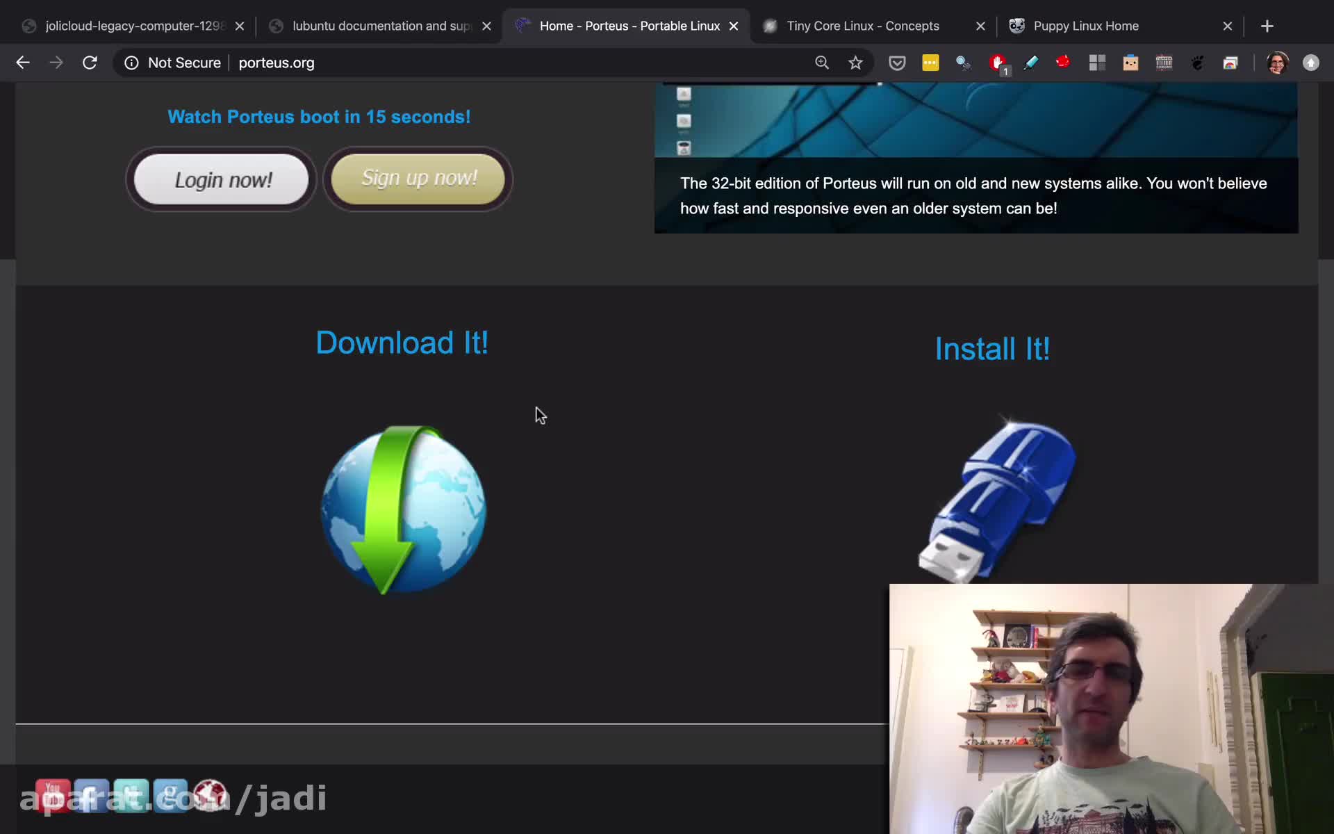Open the zoom magnifier icon in address bar
This screenshot has height=834, width=1334.
click(822, 63)
